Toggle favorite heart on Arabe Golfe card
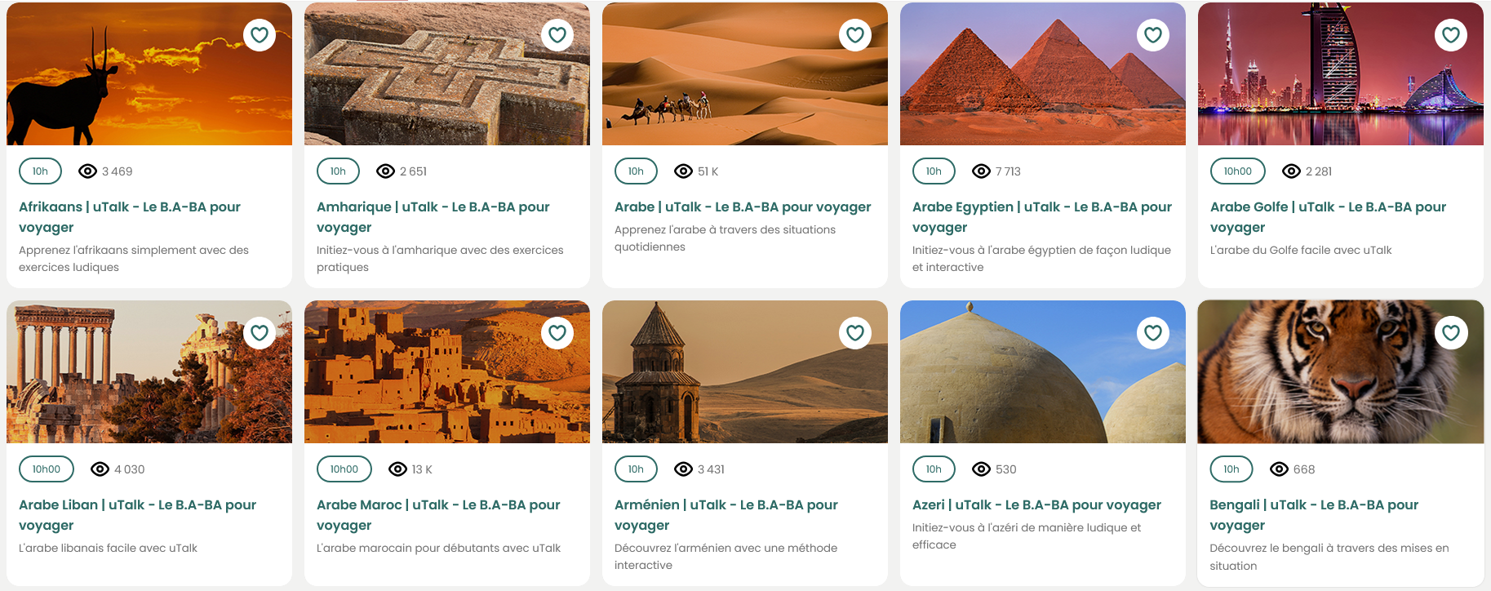The height and width of the screenshot is (591, 1491). [1451, 35]
